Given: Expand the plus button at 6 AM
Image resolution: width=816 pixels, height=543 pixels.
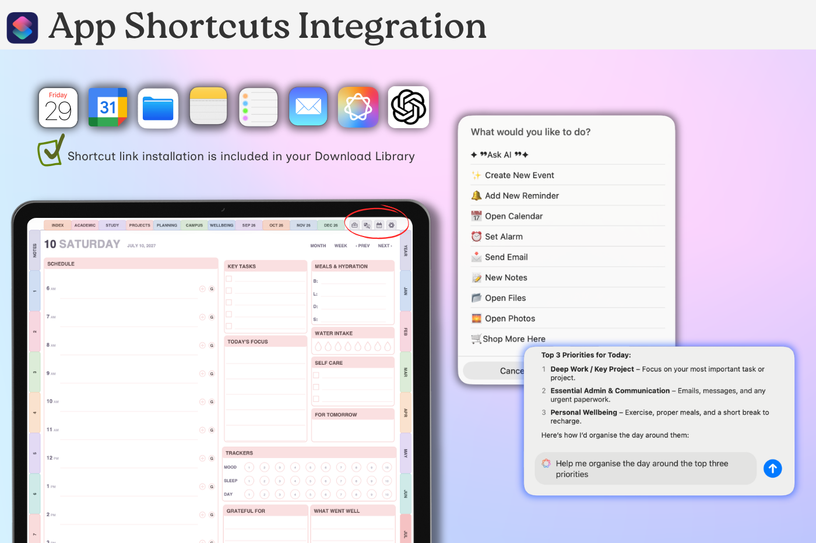Looking at the screenshot, I should [x=202, y=289].
